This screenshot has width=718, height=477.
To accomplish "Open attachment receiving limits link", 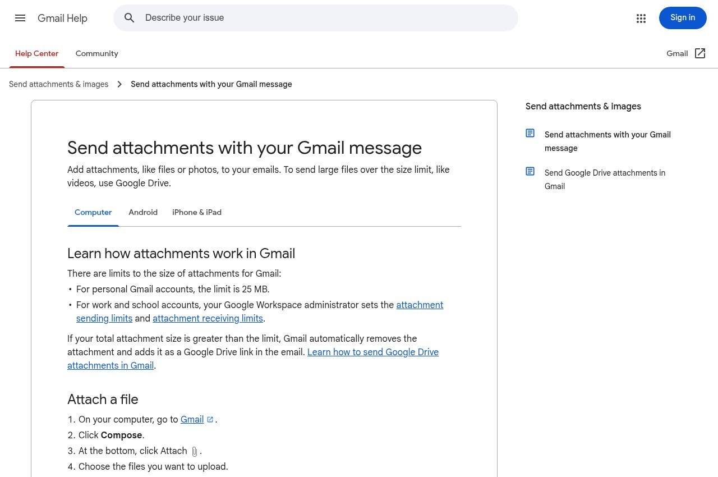I will [x=208, y=319].
